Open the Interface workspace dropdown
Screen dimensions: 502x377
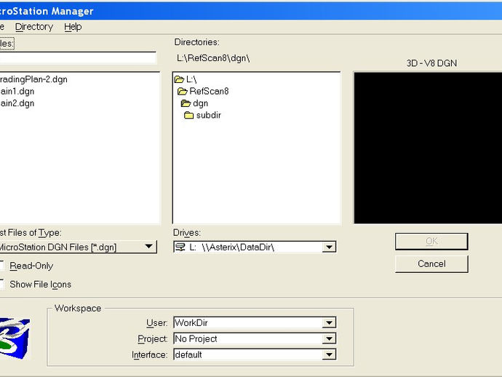pos(329,354)
